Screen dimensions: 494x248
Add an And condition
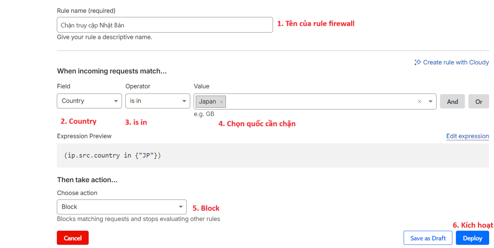tap(452, 101)
